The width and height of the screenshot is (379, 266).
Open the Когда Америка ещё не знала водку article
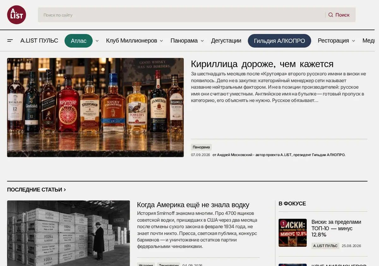193,205
